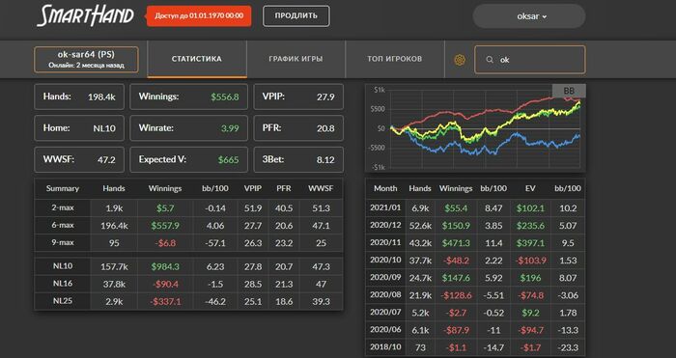Viewport: 676px width, 358px height.
Task: Click the VPIP 27.9 stat box
Action: tap(298, 96)
